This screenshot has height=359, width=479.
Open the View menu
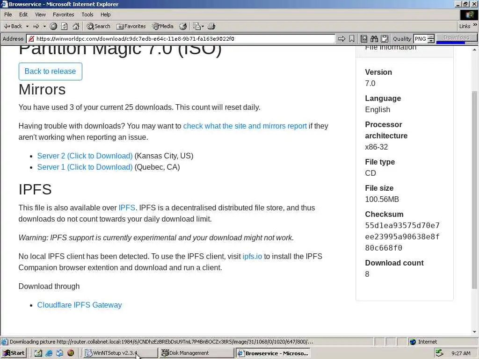coord(40,14)
